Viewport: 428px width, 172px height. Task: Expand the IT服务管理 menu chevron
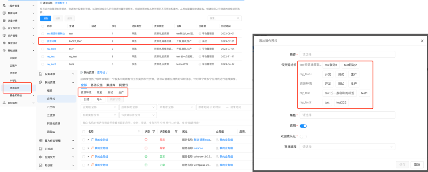pos(33,6)
